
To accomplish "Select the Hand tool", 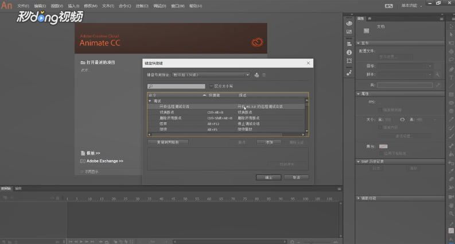I will point(451,206).
